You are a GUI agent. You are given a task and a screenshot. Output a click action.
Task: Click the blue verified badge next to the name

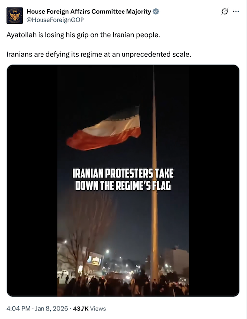click(x=156, y=12)
